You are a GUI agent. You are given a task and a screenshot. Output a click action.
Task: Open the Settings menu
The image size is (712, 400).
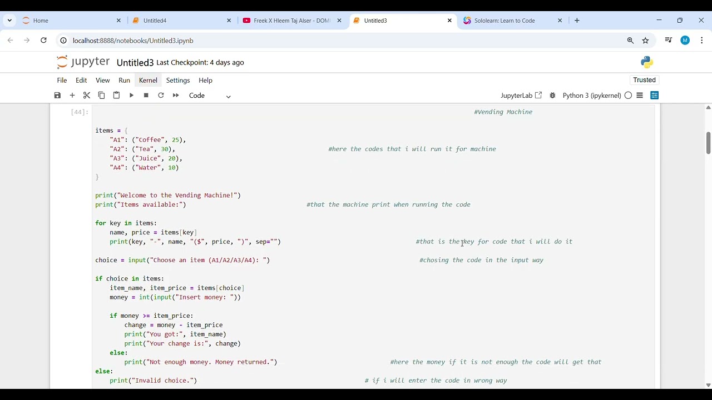pos(178,80)
